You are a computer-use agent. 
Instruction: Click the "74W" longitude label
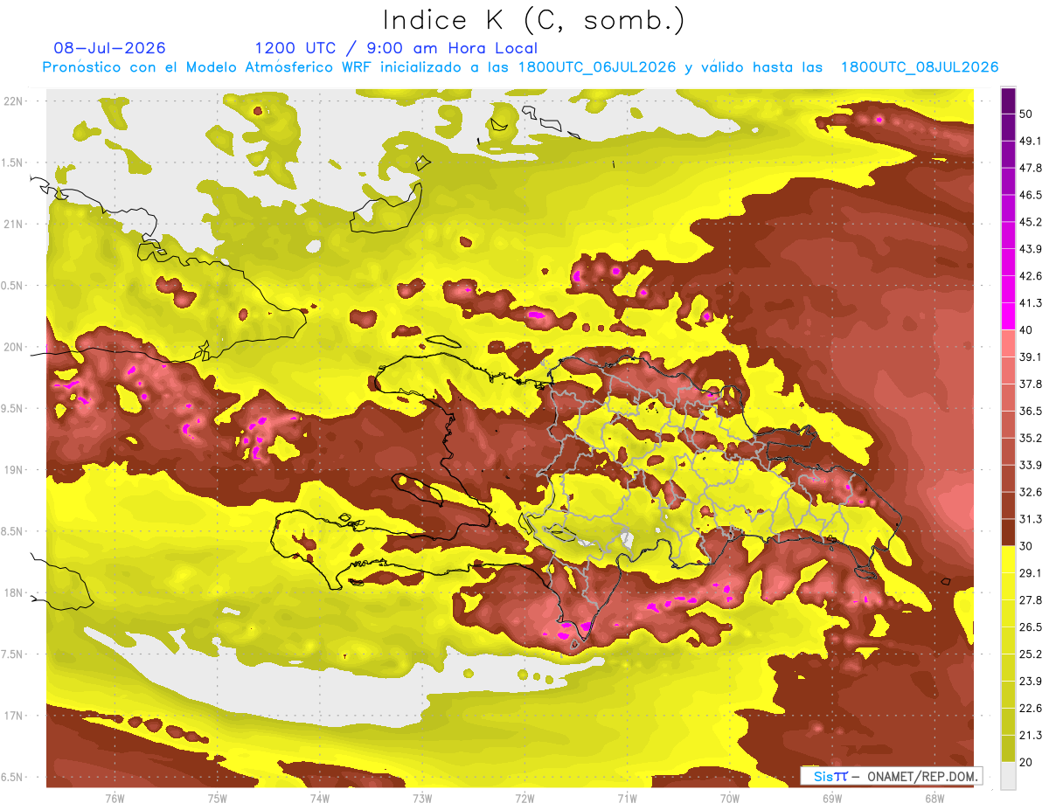[320, 798]
